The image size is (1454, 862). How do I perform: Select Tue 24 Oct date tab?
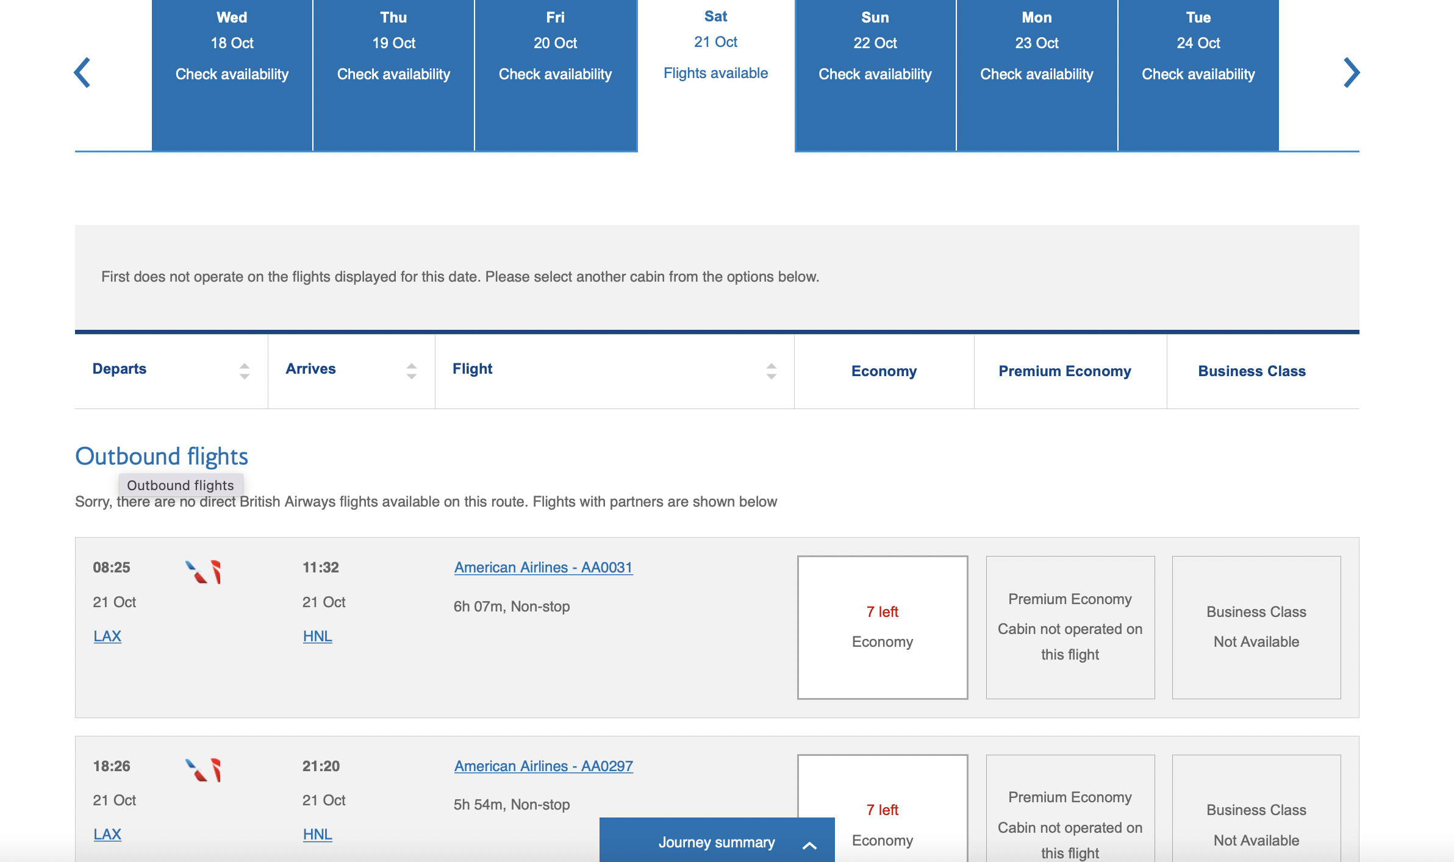[1198, 75]
